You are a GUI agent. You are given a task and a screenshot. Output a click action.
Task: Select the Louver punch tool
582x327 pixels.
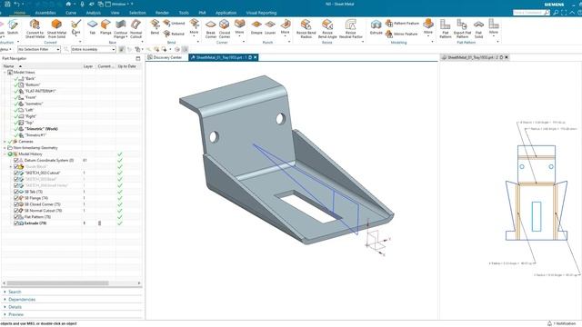pyautogui.click(x=270, y=28)
